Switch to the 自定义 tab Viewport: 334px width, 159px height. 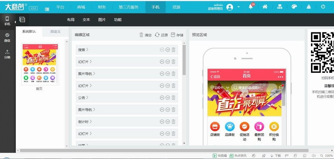56,31
